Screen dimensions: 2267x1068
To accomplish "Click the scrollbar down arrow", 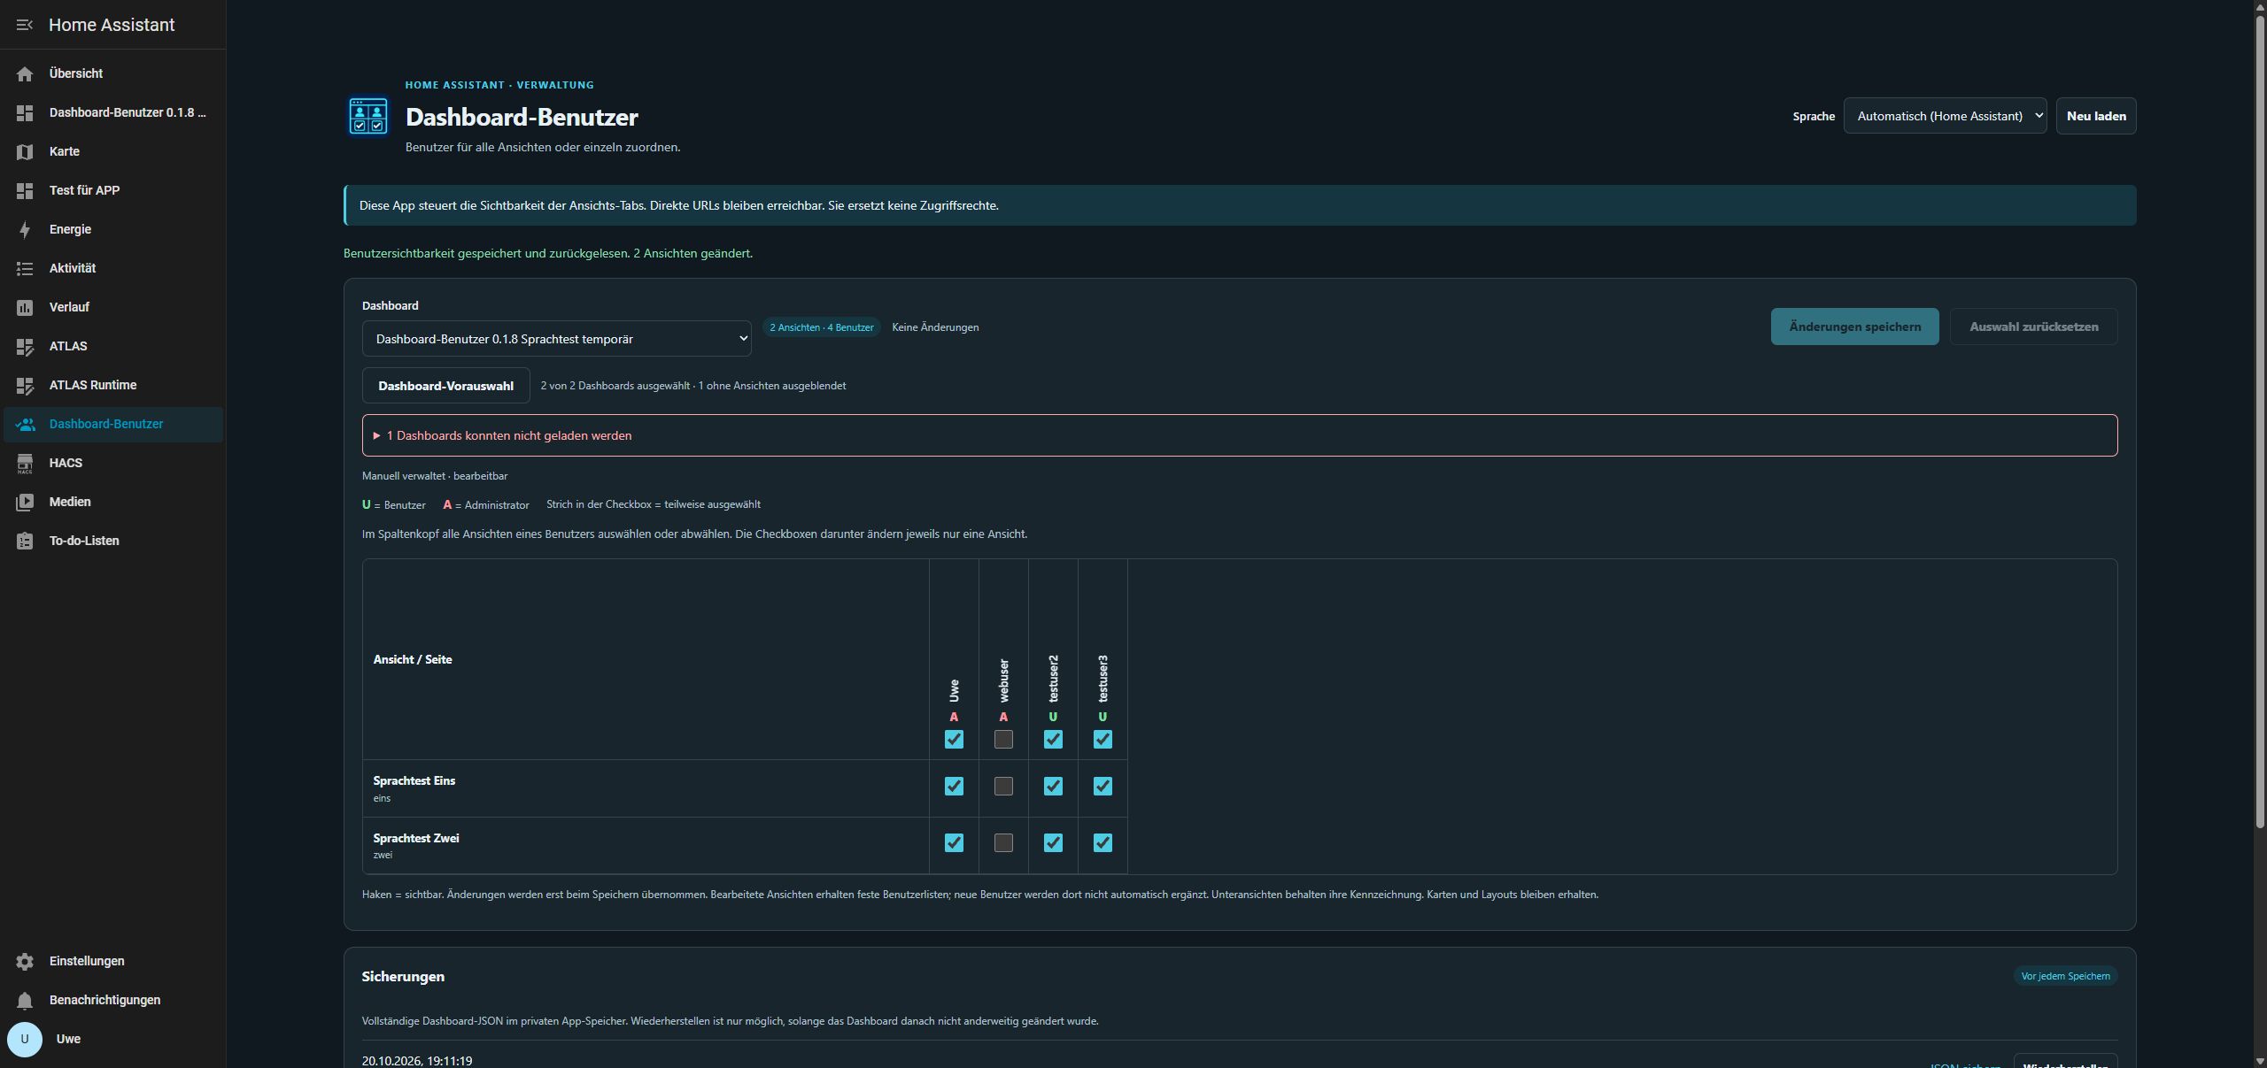I will tap(2260, 1060).
